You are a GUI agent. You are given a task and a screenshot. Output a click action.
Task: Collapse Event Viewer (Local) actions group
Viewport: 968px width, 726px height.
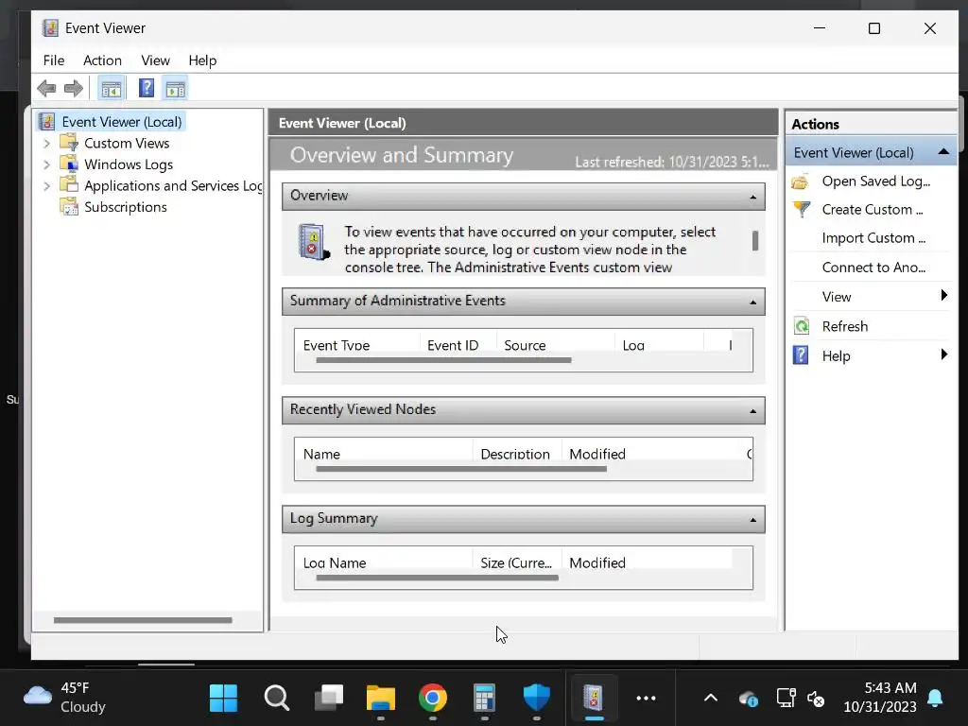point(943,152)
